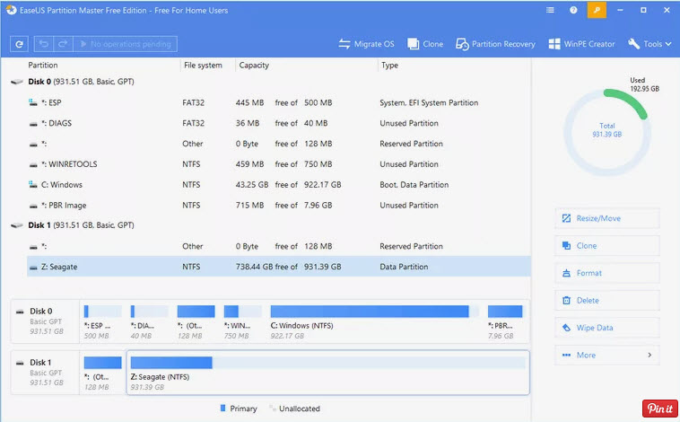Click the Delete action button

(607, 301)
